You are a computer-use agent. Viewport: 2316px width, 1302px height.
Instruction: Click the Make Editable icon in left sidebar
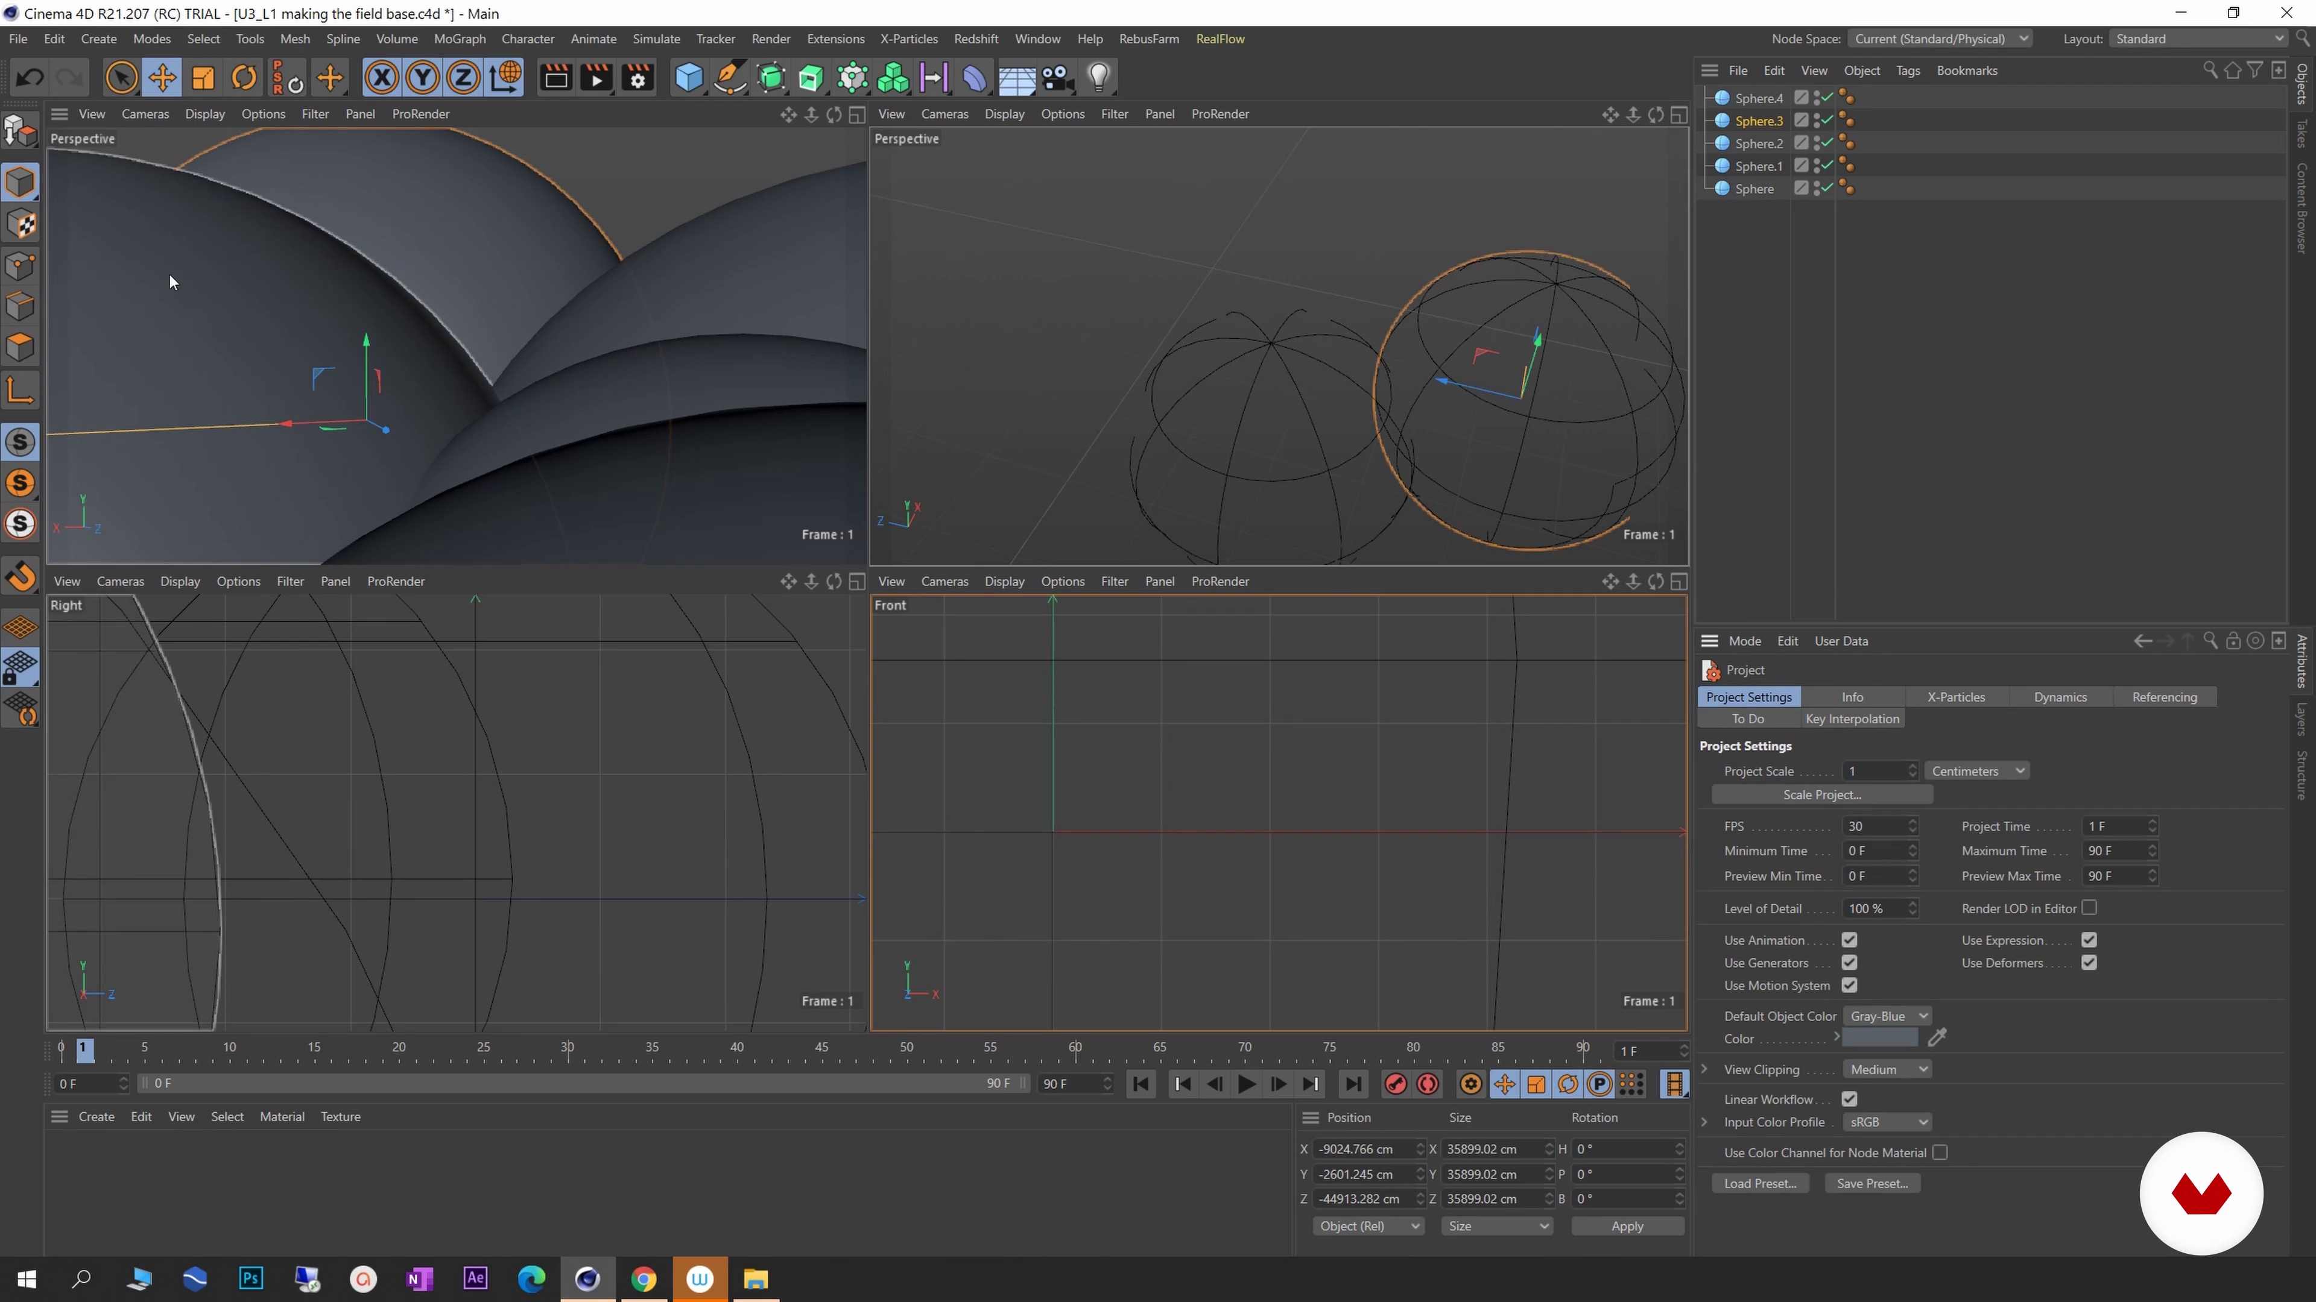(21, 132)
